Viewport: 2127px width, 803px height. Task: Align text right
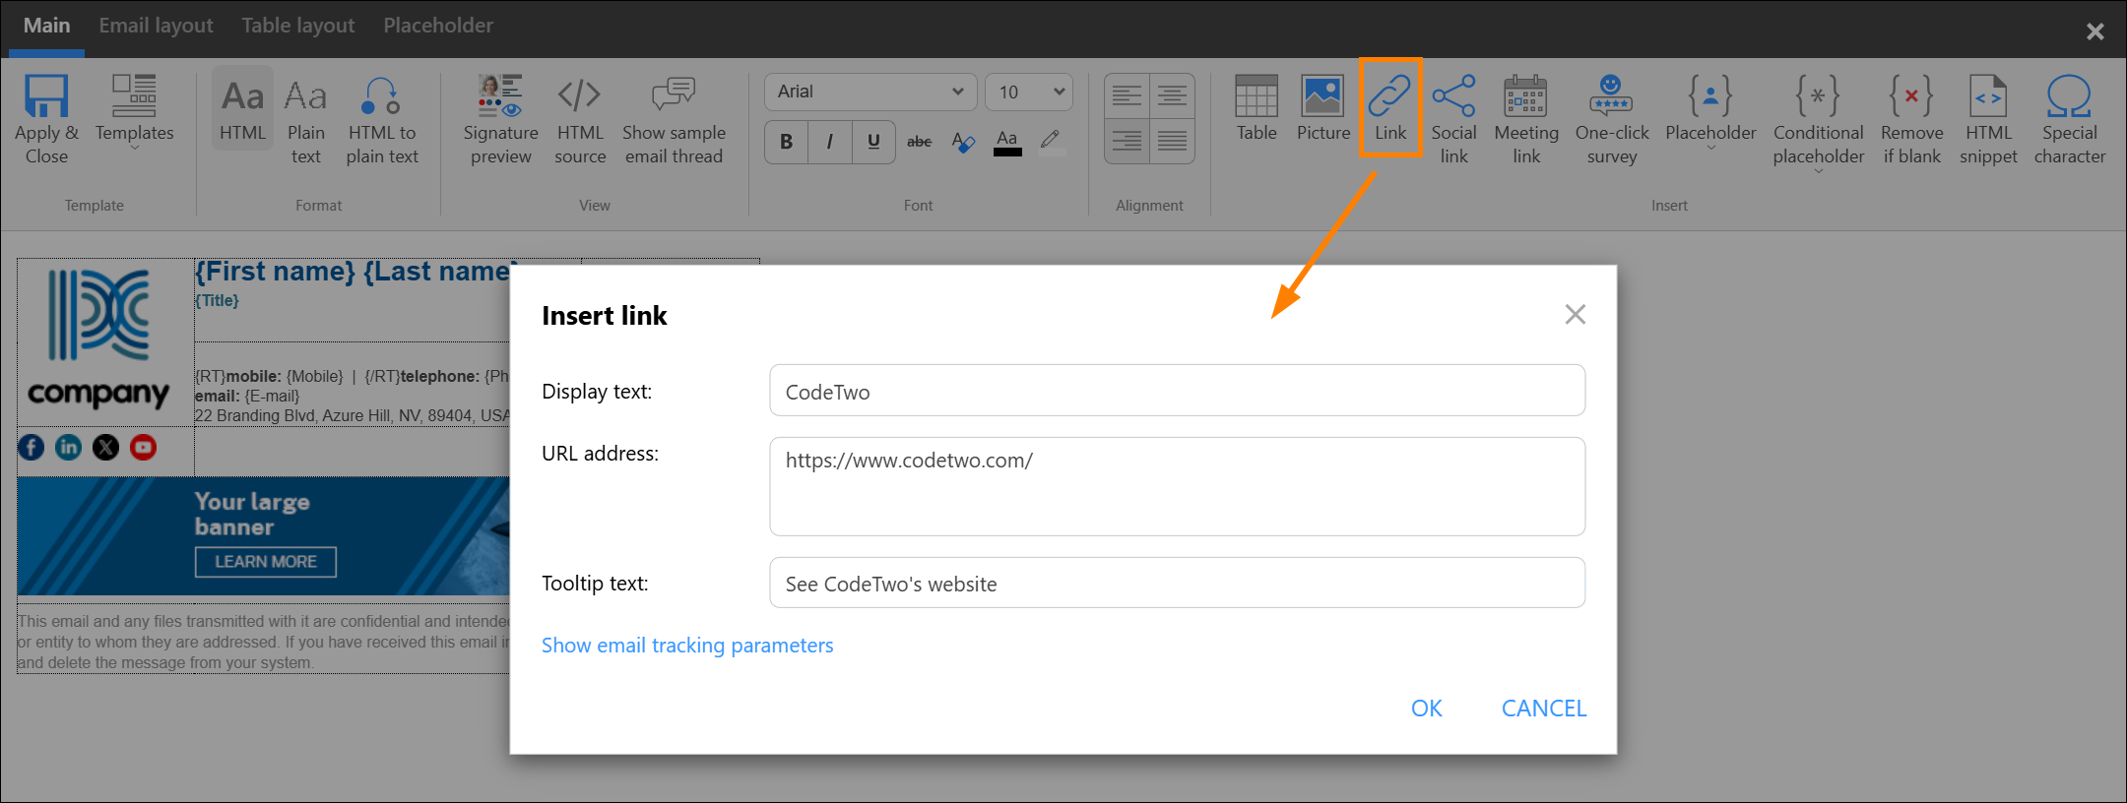click(1128, 141)
